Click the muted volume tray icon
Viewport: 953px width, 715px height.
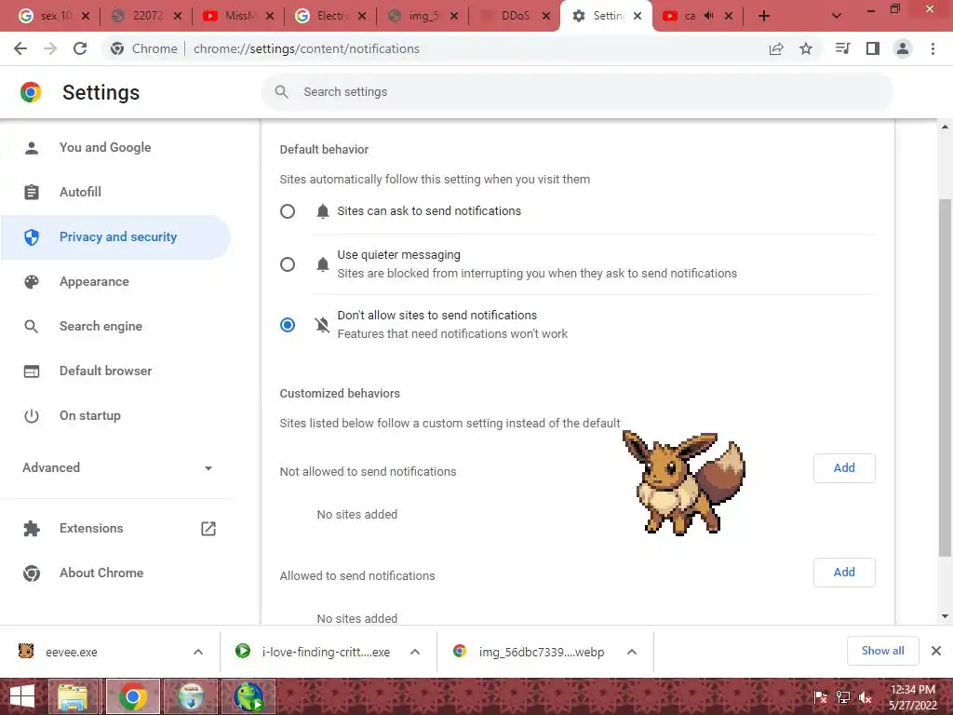point(866,698)
